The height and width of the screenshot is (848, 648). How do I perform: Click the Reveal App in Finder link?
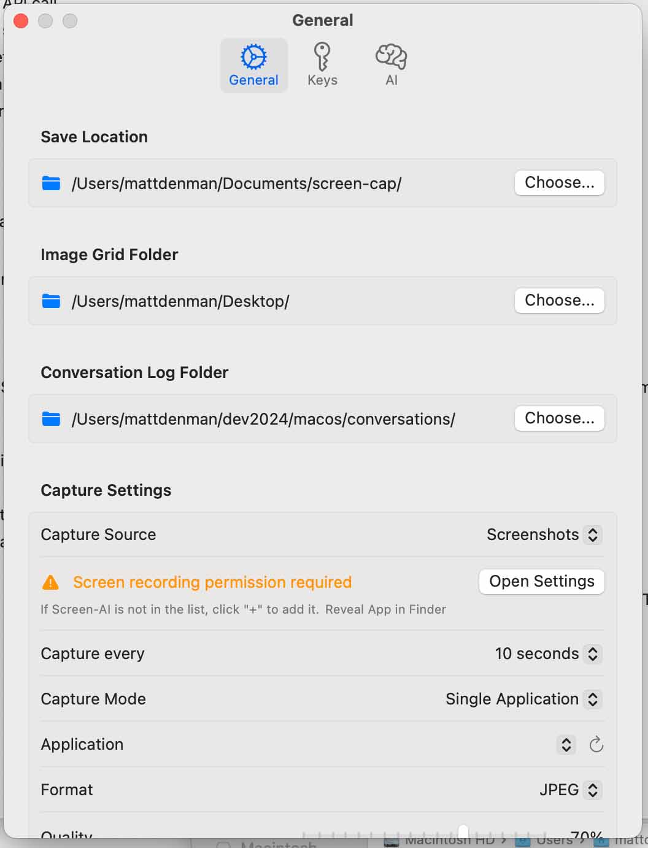pyautogui.click(x=387, y=609)
